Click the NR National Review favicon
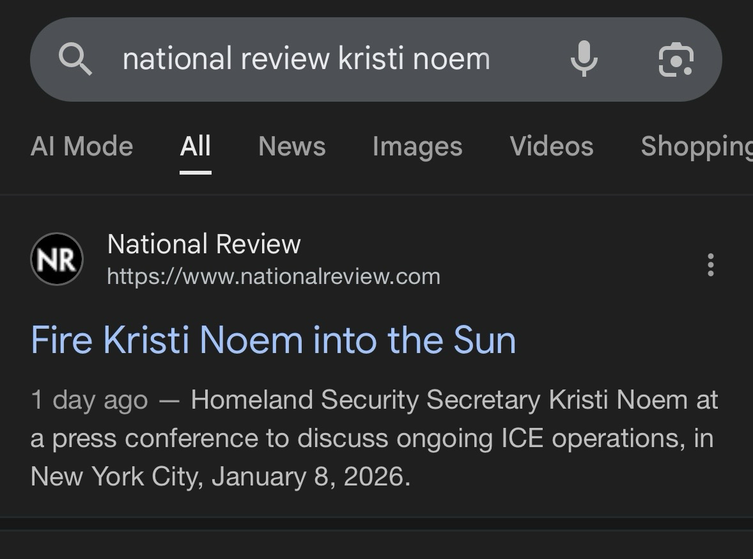 57,259
